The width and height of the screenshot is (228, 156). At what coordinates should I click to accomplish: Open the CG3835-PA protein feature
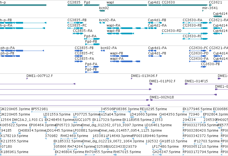point(79,61)
